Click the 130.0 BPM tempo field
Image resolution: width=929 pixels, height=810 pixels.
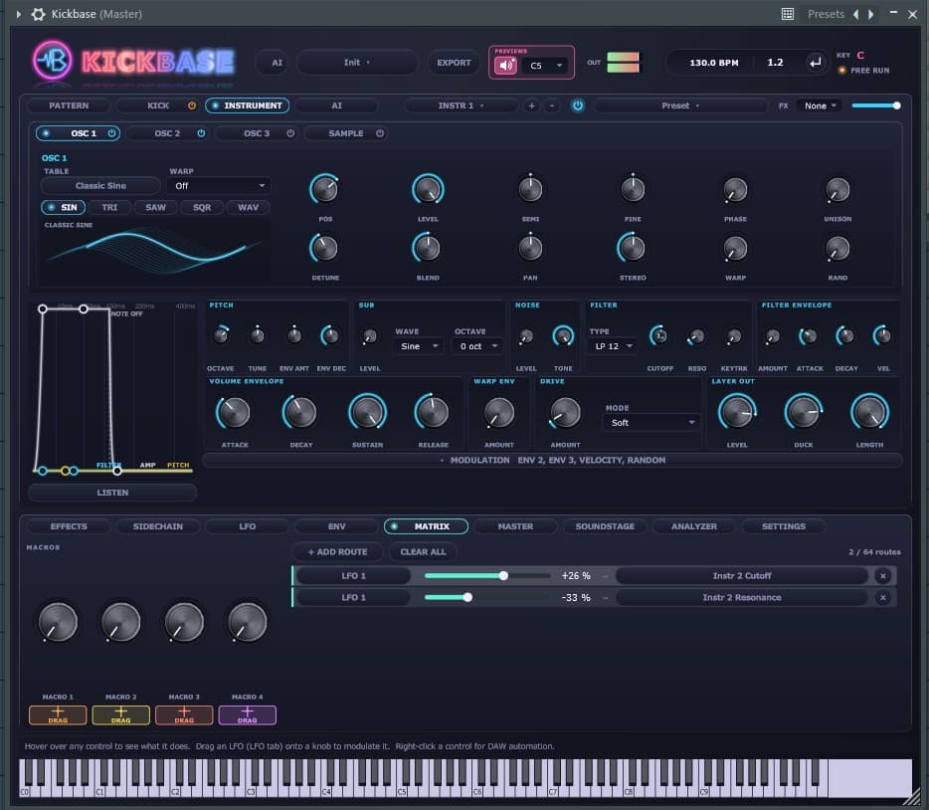(x=714, y=63)
